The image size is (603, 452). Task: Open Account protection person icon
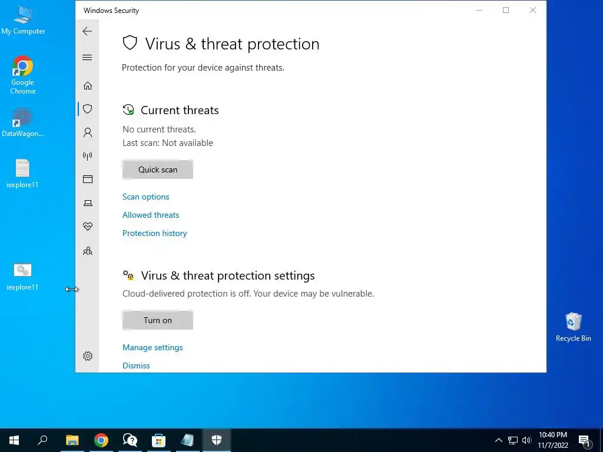point(88,132)
